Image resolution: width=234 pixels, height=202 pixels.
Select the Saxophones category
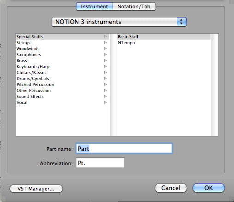point(62,55)
